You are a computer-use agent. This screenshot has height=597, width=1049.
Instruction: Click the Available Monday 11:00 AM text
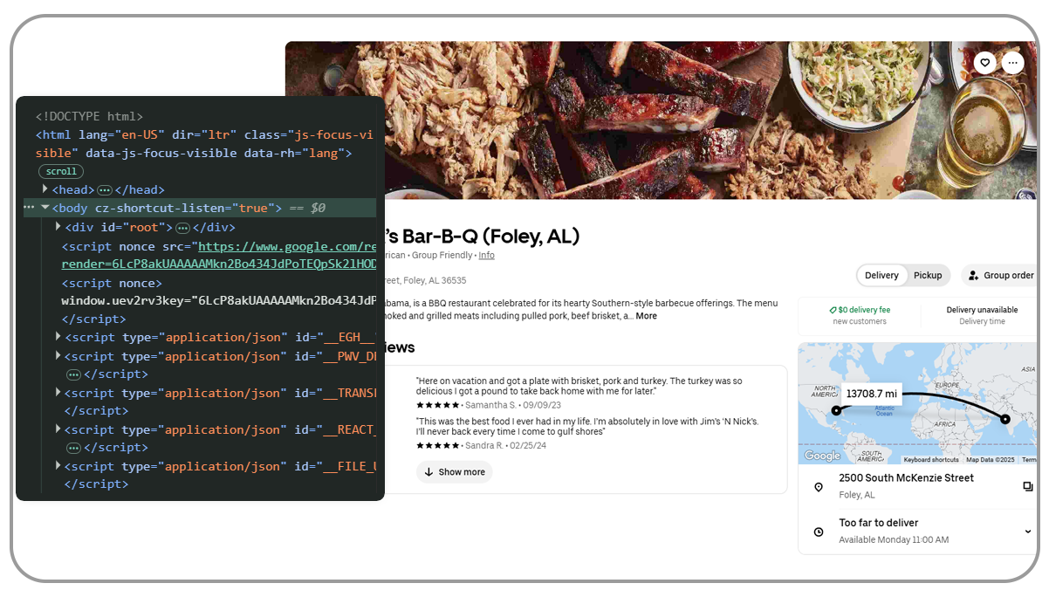(x=894, y=540)
